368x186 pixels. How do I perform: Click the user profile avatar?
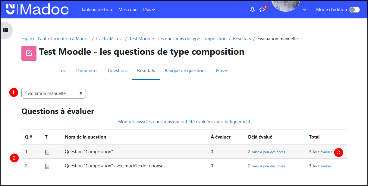tap(285, 5)
